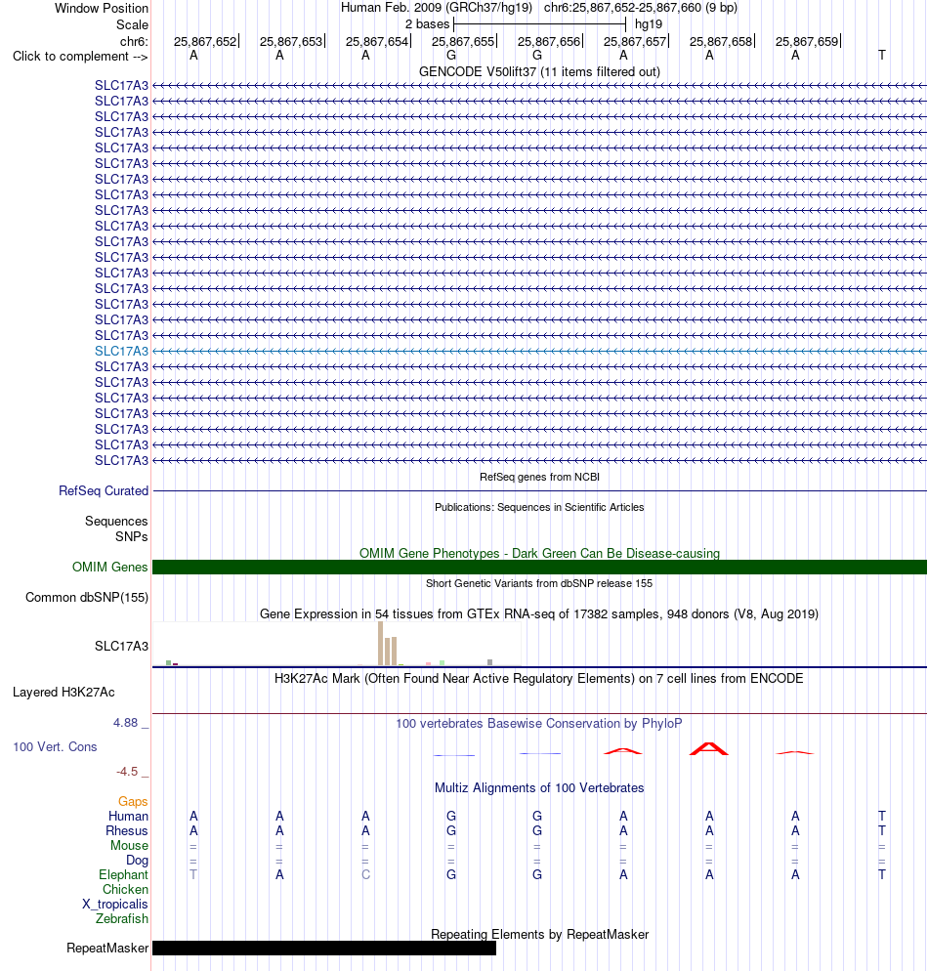Image resolution: width=928 pixels, height=971 pixels.
Task: Click the orange Gaps row label
Action: pyautogui.click(x=133, y=801)
